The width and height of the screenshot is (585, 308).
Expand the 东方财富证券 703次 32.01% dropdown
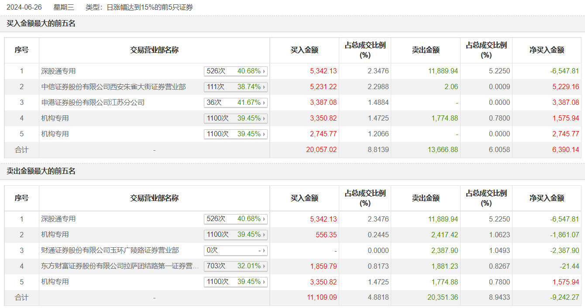[236, 266]
